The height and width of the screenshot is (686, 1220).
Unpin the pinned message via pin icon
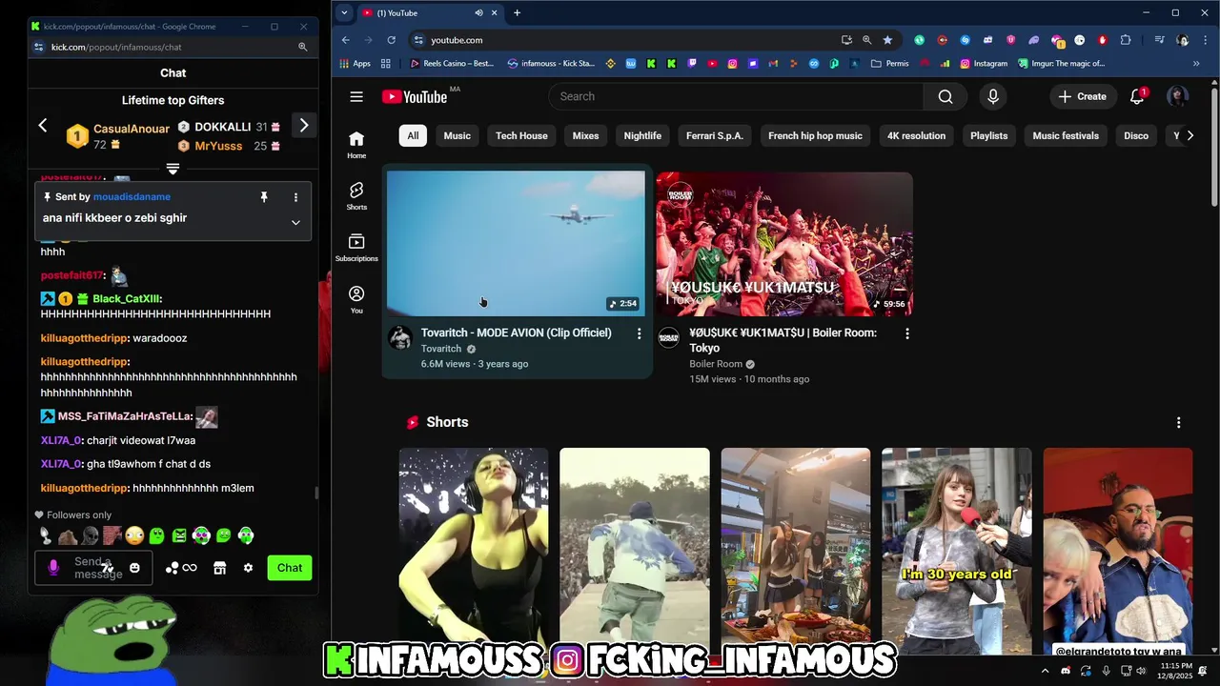point(264,197)
